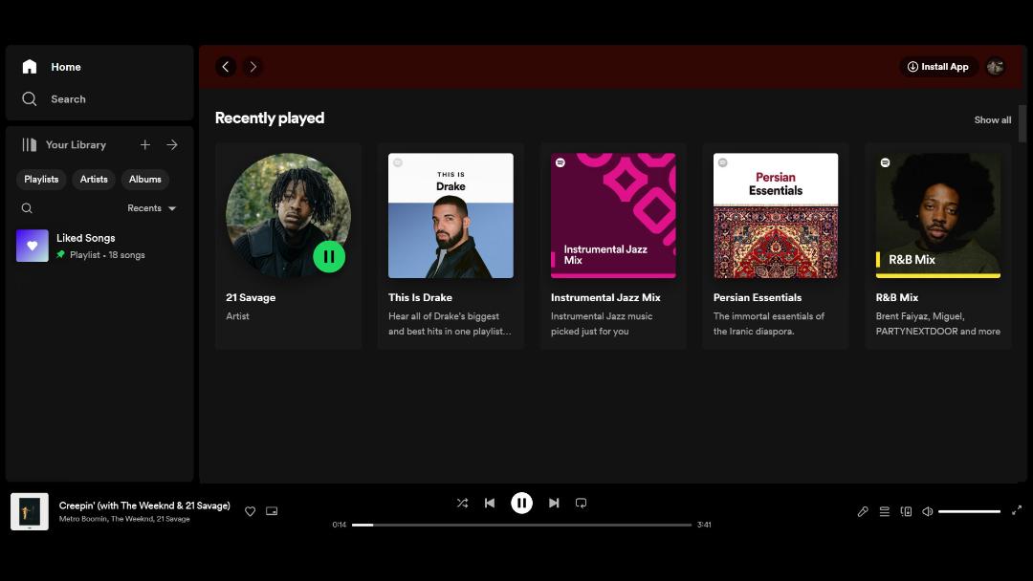Toggle the repeat button
This screenshot has width=1033, height=581.
coord(581,503)
